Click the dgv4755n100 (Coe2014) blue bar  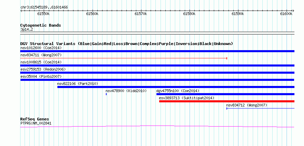pos(225,94)
